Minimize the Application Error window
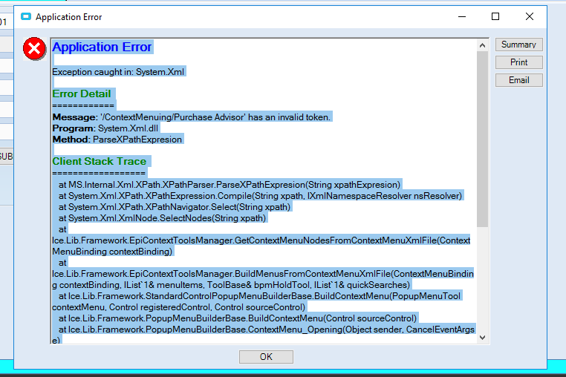566x377 pixels. tap(462, 16)
